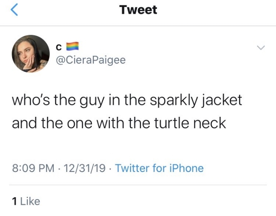
Task: Select the display name "c"
Action: coord(59,47)
